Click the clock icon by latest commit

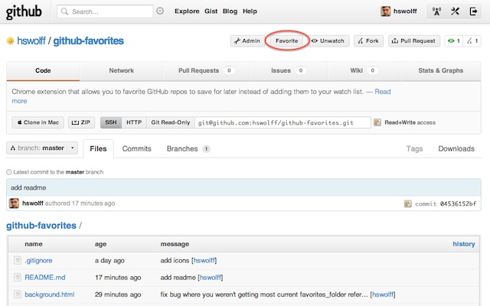[x=9, y=172]
